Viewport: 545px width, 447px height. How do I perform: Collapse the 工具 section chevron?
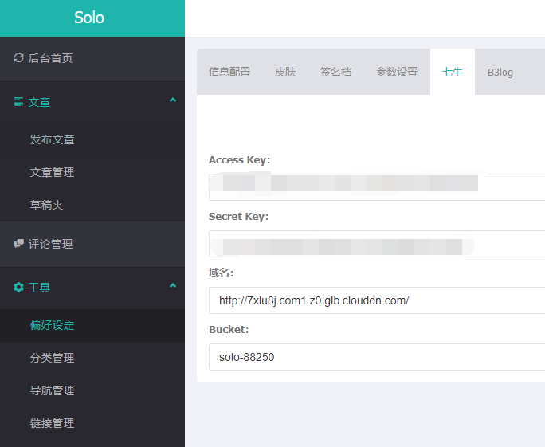tap(173, 285)
